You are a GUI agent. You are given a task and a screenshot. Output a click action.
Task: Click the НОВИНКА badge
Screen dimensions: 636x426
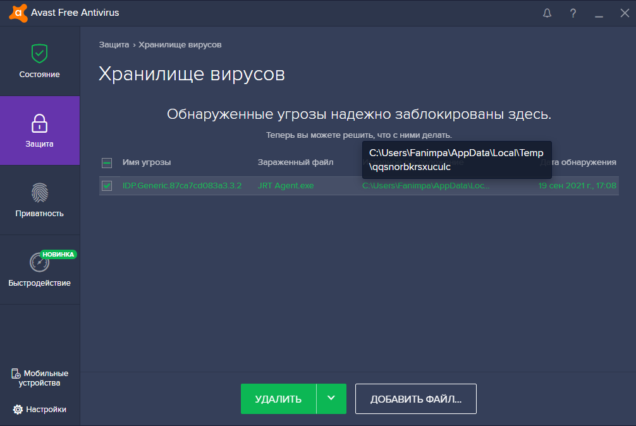coord(58,254)
